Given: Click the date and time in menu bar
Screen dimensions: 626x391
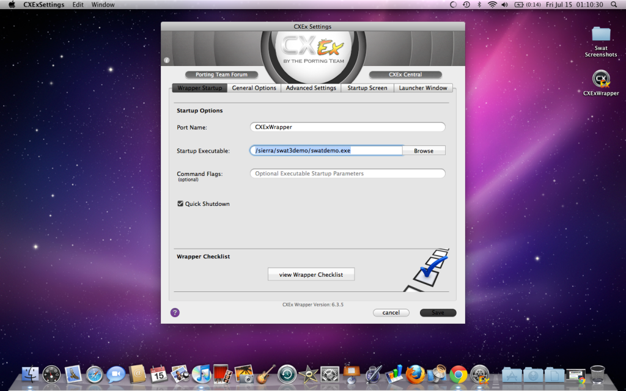Looking at the screenshot, I should (575, 5).
